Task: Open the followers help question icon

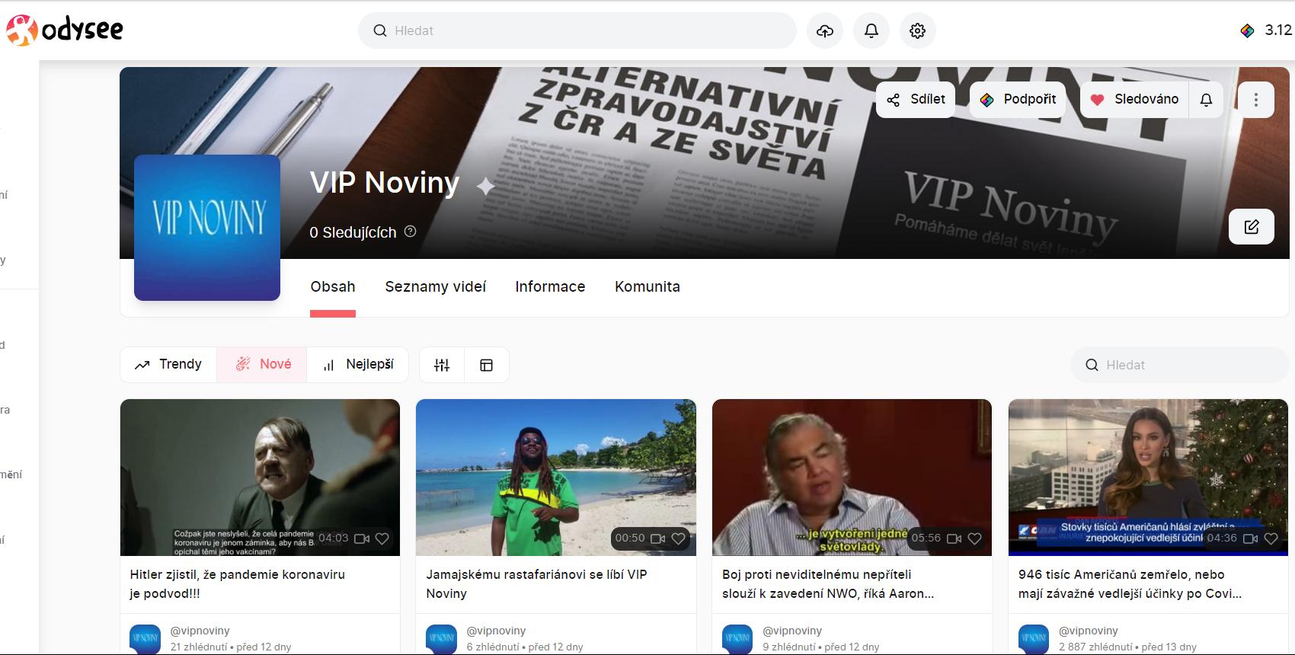Action: (411, 232)
